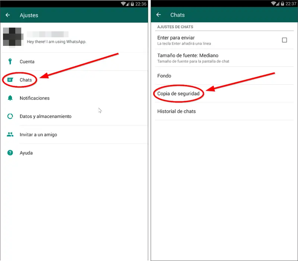Tap the 22:36 clock in status bar
Screen dimensions: 298x261
(141, 4)
